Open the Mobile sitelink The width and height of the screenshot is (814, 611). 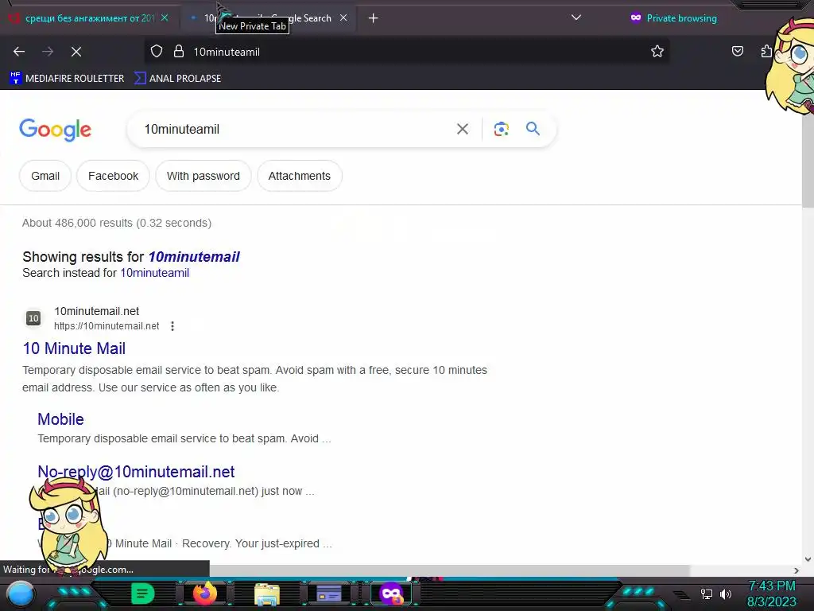coord(60,418)
